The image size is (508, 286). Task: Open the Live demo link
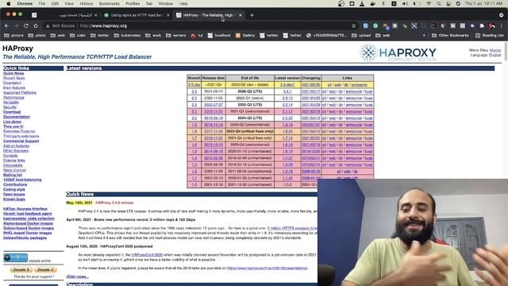coord(12,122)
